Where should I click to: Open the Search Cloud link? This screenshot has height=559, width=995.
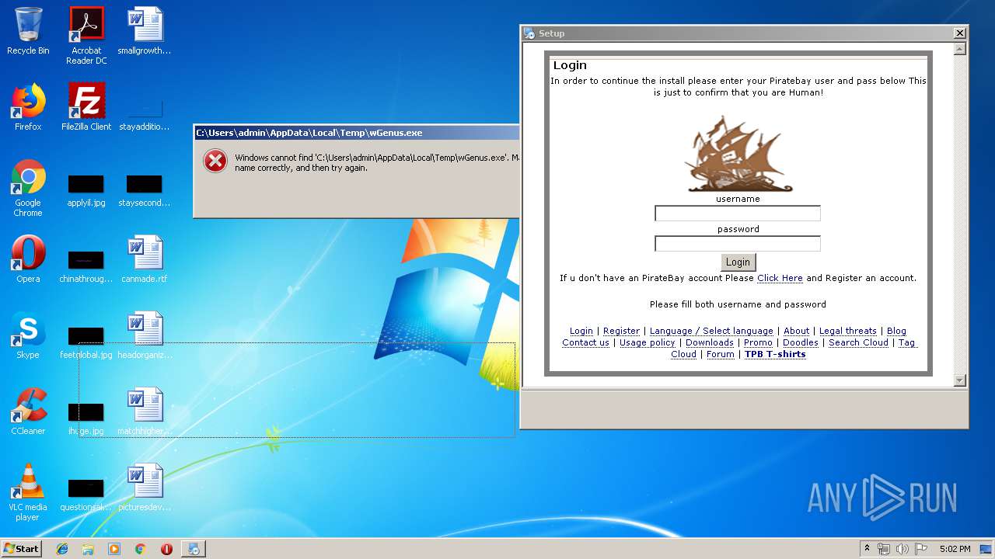858,342
